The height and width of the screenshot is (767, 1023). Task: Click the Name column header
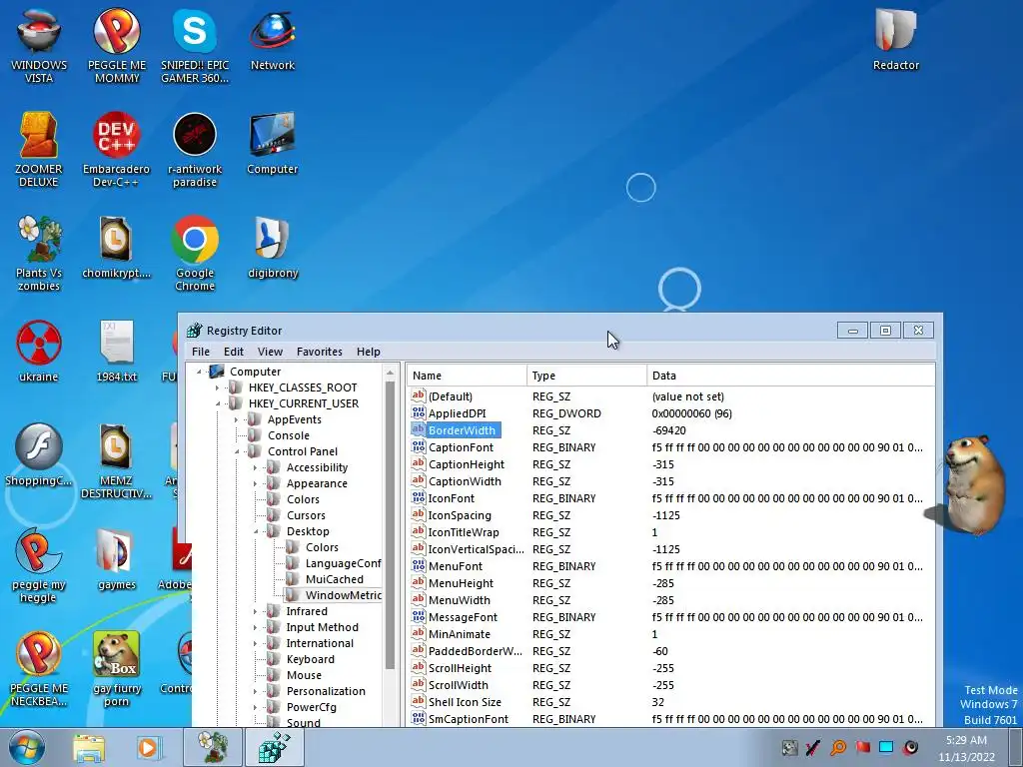click(x=468, y=376)
